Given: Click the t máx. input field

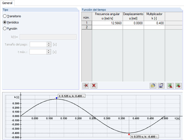Looking at the screenshot, I should (x=38, y=52).
